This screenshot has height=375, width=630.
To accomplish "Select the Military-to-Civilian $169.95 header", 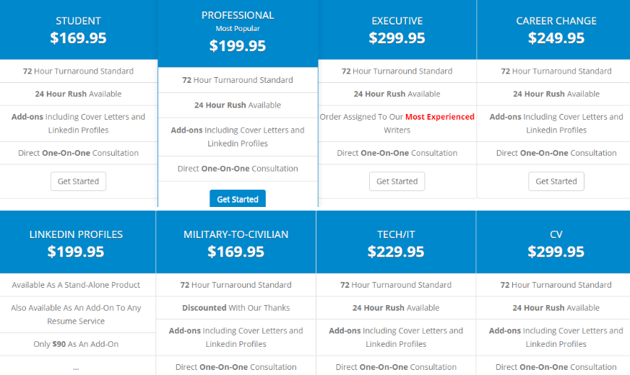I will 236,243.
